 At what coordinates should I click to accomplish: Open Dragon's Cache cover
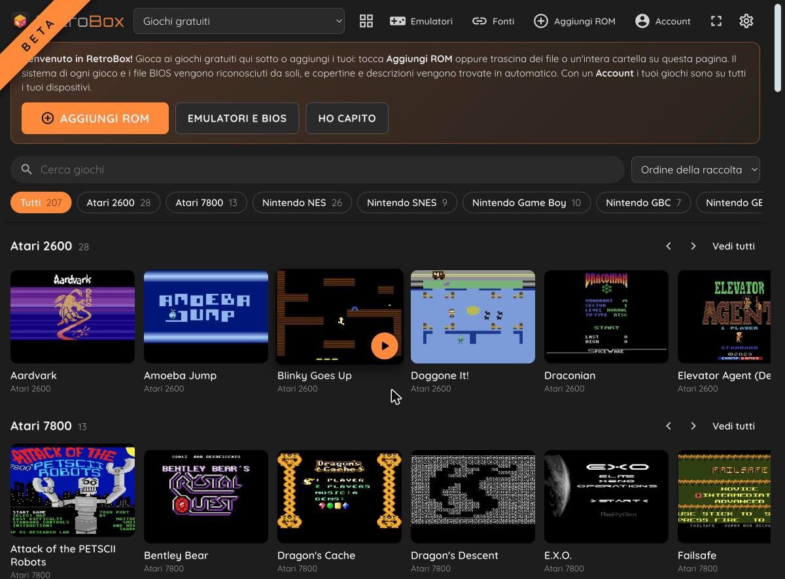pos(340,497)
